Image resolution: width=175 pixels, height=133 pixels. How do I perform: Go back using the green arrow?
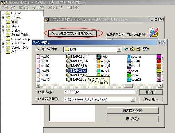point(126,49)
